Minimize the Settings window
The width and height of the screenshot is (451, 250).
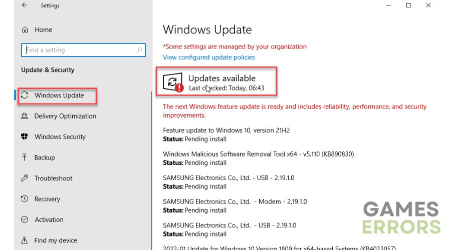click(388, 5)
